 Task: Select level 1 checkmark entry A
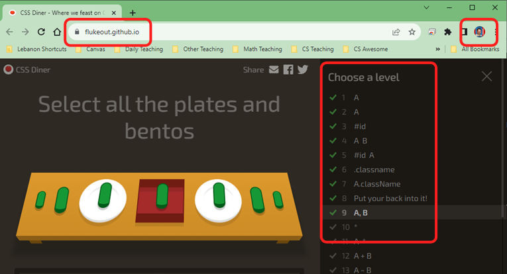tap(356, 97)
